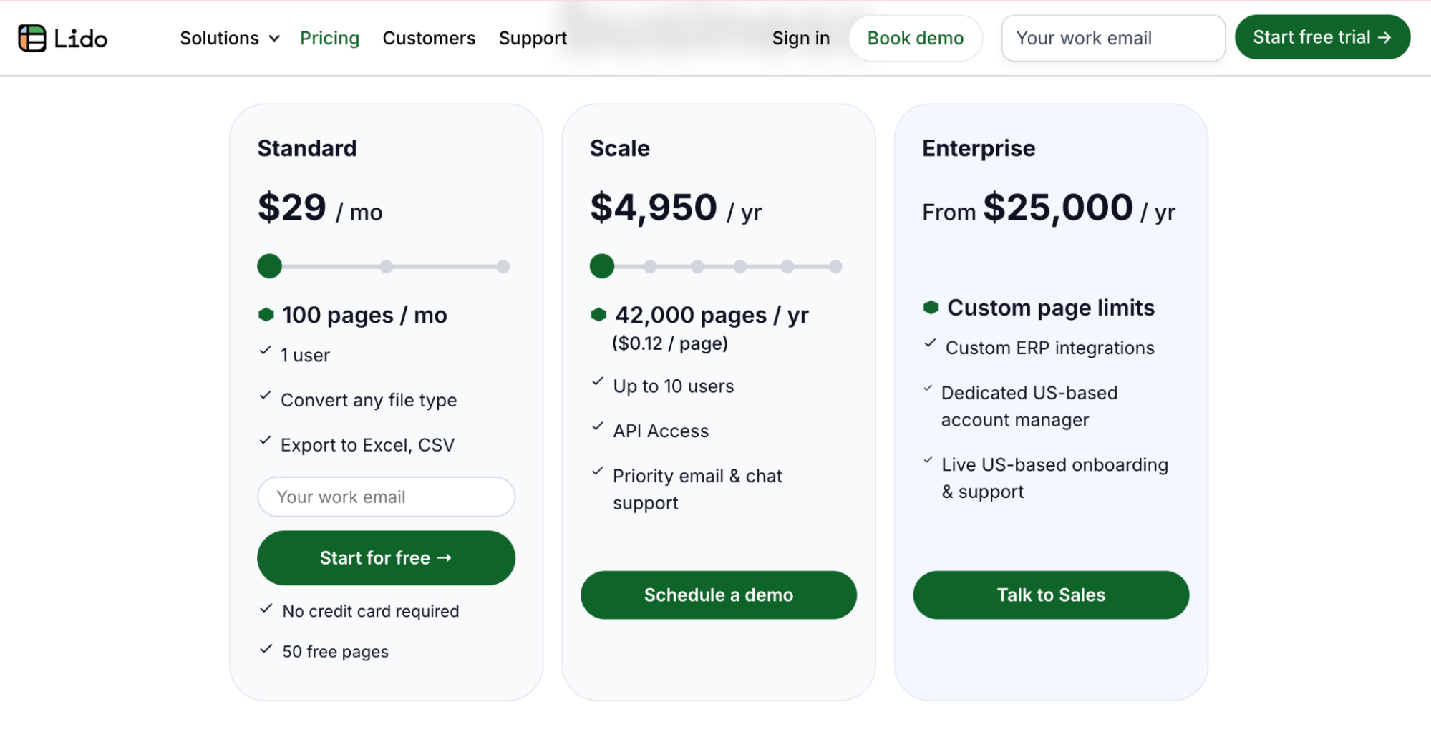Select the middle stop on the Standard slider
Screen dimensions: 1431x732
click(387, 267)
